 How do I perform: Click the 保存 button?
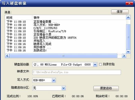120,12
